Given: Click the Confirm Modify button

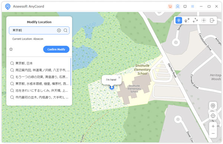Looking at the screenshot, I should pyautogui.click(x=56, y=49).
